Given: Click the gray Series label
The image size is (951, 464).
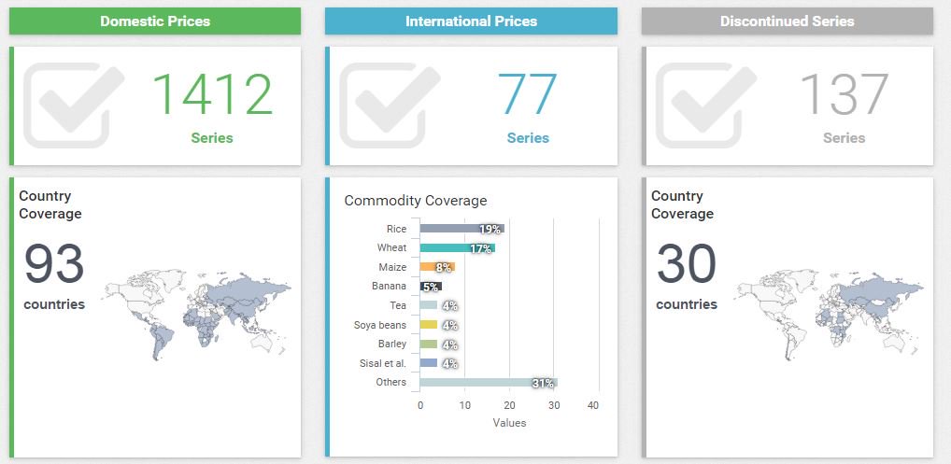Looking at the screenshot, I should coord(845,138).
